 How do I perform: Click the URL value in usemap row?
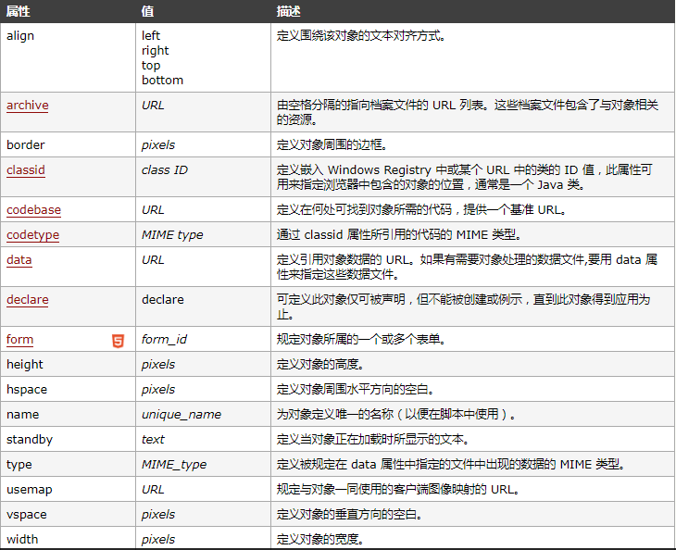153,490
